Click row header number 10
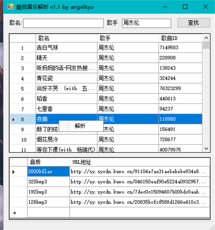This screenshot has width=215, height=230. [23, 140]
